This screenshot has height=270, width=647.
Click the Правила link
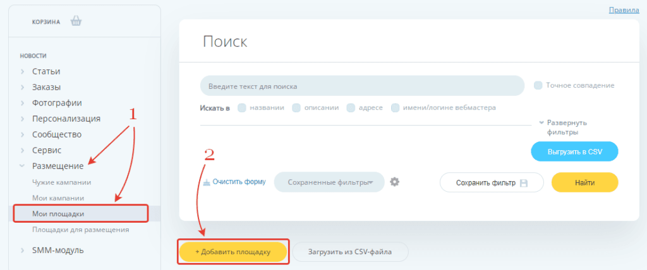click(624, 10)
